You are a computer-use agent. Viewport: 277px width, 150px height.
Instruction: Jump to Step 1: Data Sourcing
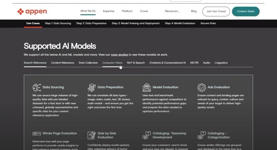pyautogui.click(x=58, y=23)
